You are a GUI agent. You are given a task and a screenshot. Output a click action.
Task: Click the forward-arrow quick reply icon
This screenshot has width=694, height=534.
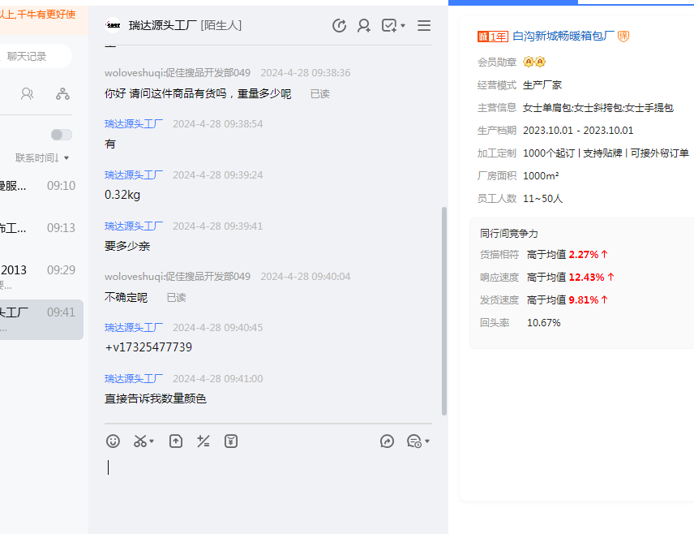point(387,441)
